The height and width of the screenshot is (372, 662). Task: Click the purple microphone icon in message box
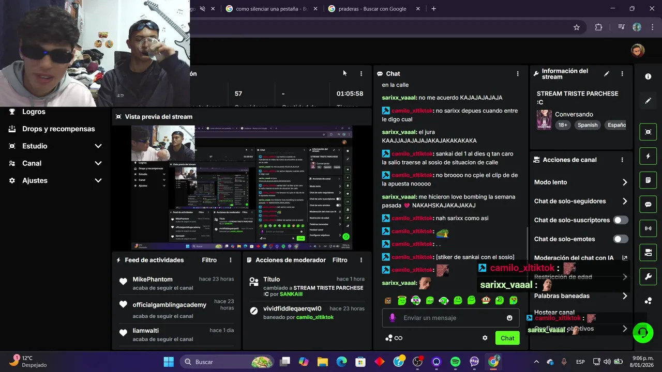tap(393, 318)
